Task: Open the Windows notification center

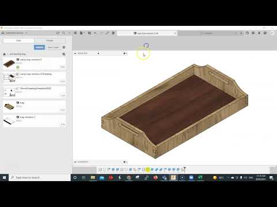Action: [271, 178]
